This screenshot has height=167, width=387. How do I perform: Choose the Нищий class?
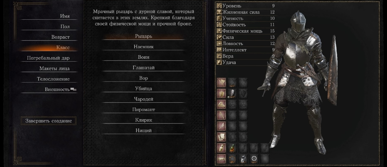[x=144, y=131]
